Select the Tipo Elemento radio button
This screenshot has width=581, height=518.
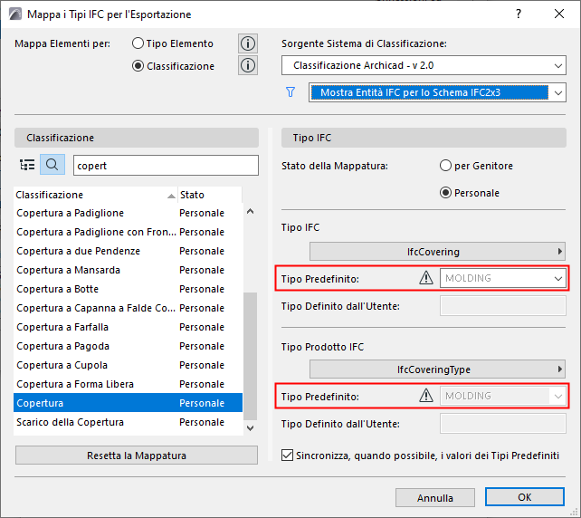click(138, 43)
